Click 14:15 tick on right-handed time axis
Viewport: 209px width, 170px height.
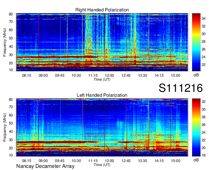click(x=159, y=75)
